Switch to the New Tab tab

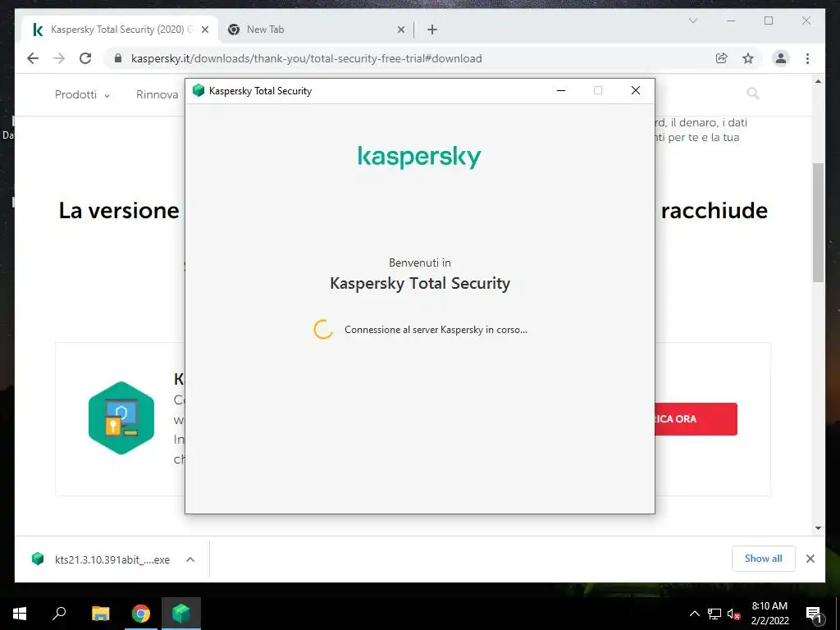[x=316, y=30]
